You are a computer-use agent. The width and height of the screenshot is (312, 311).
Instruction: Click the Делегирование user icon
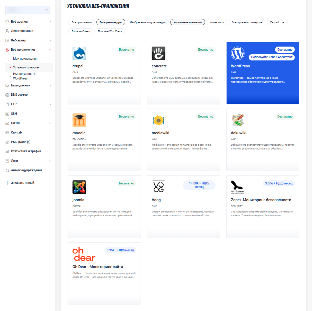coord(7,31)
